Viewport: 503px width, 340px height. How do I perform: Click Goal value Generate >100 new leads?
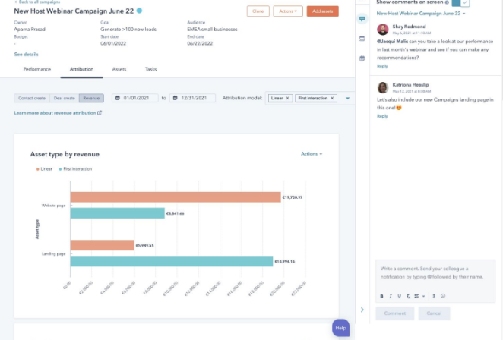click(128, 29)
